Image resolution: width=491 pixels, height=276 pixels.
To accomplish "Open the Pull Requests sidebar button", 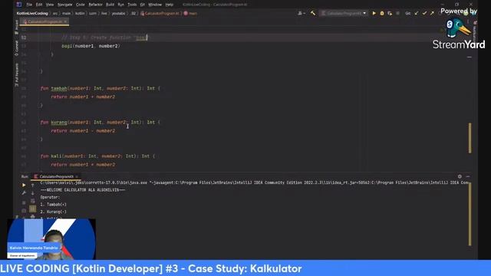I will pyautogui.click(x=17, y=74).
